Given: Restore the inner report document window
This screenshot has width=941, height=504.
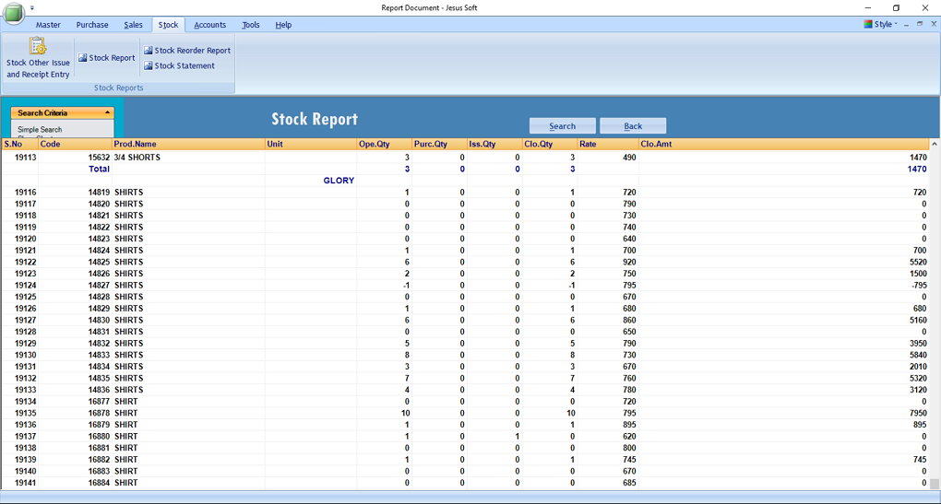Looking at the screenshot, I should [x=919, y=25].
